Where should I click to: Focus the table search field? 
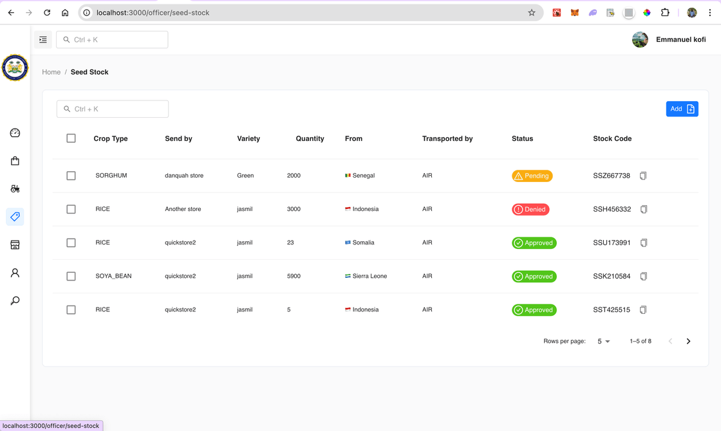click(113, 109)
